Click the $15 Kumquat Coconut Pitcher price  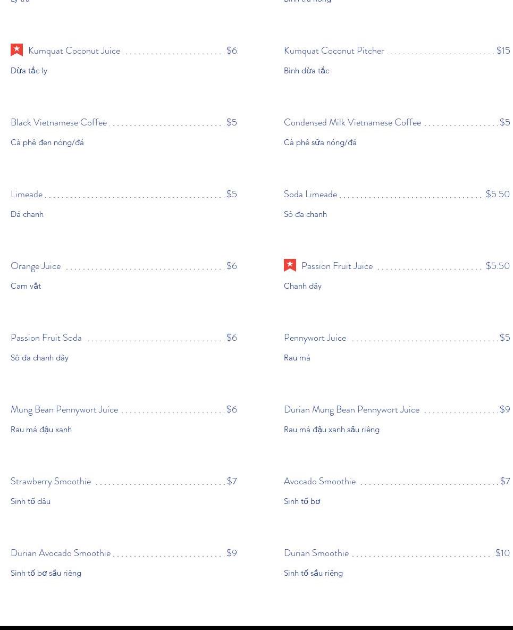[x=503, y=51]
